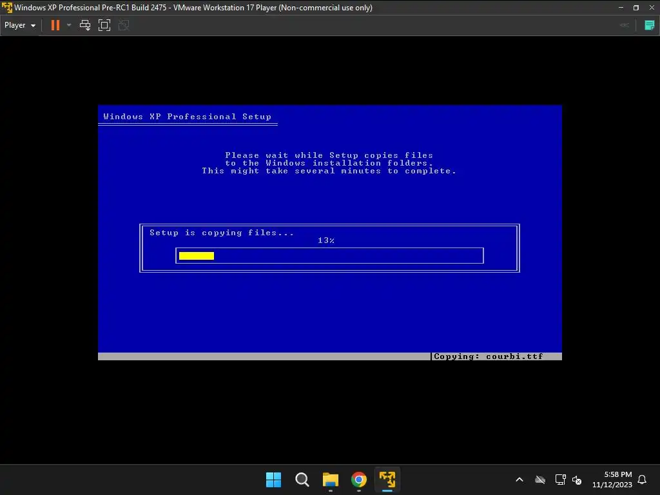Click the 'Setup is copying files...' text
This screenshot has width=660, height=495.
point(222,233)
